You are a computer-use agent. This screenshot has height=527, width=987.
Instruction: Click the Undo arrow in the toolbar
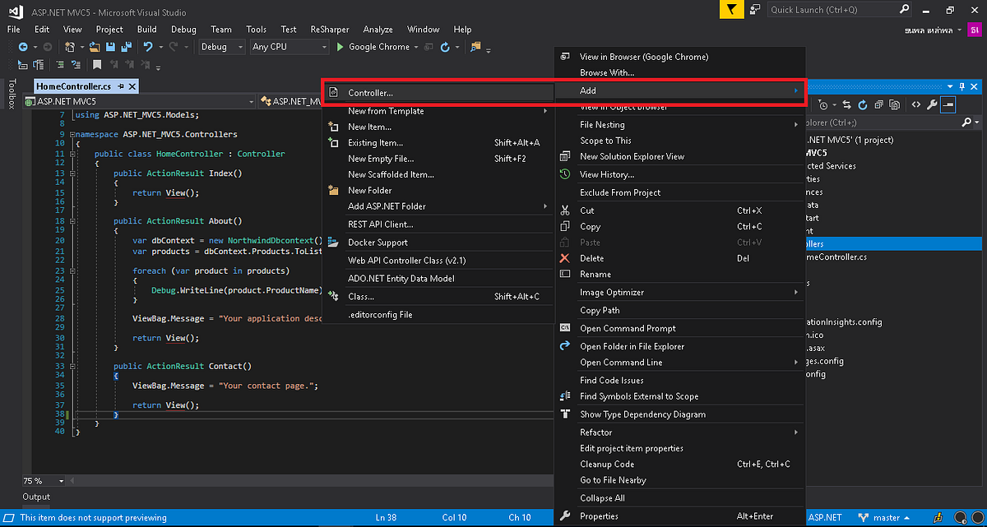pyautogui.click(x=148, y=48)
